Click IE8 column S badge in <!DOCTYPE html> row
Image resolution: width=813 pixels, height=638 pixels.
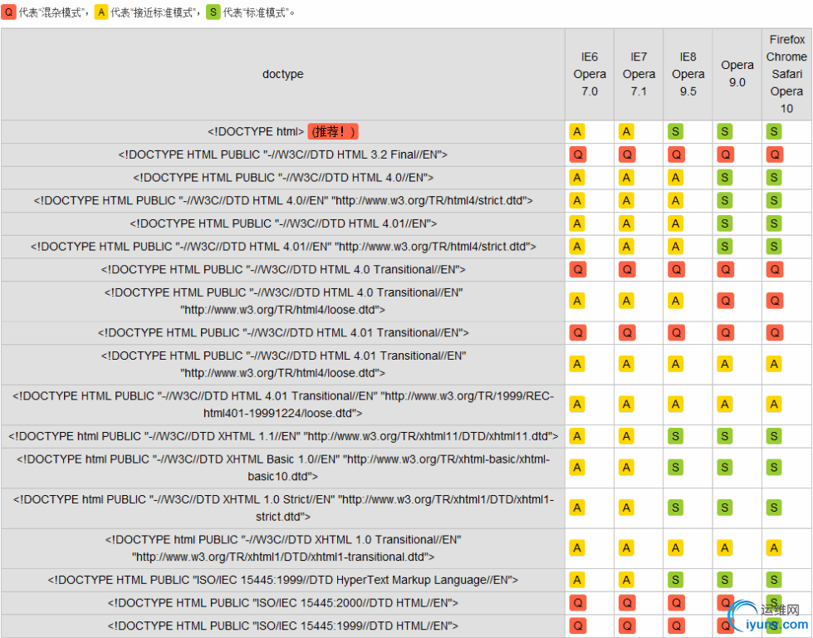pyautogui.click(x=676, y=132)
